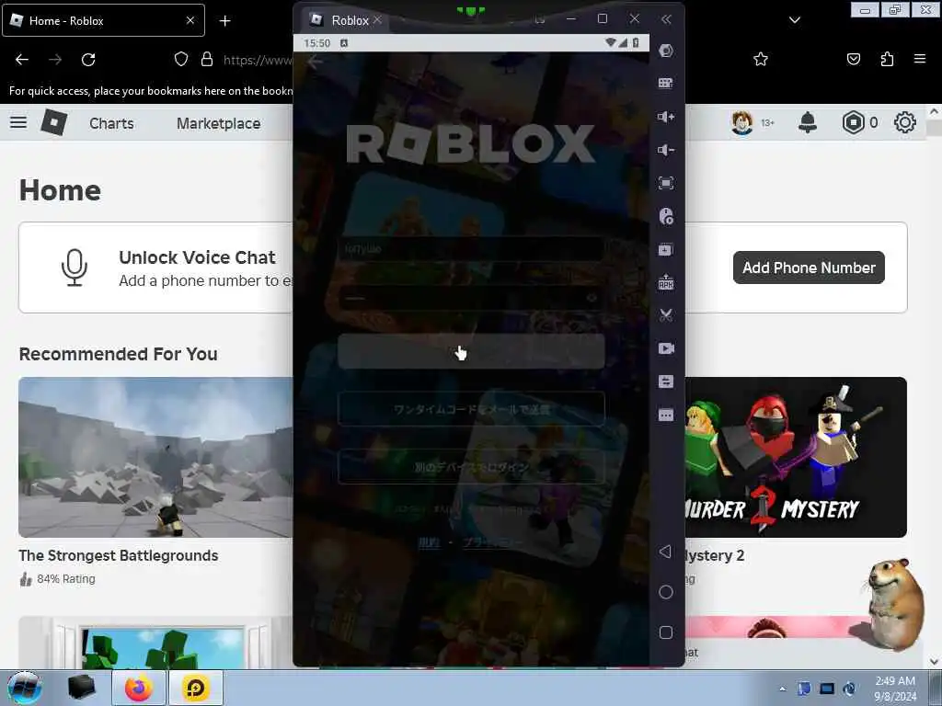The image size is (942, 706).
Task: Tap the Android home circle button
Action: [666, 592]
